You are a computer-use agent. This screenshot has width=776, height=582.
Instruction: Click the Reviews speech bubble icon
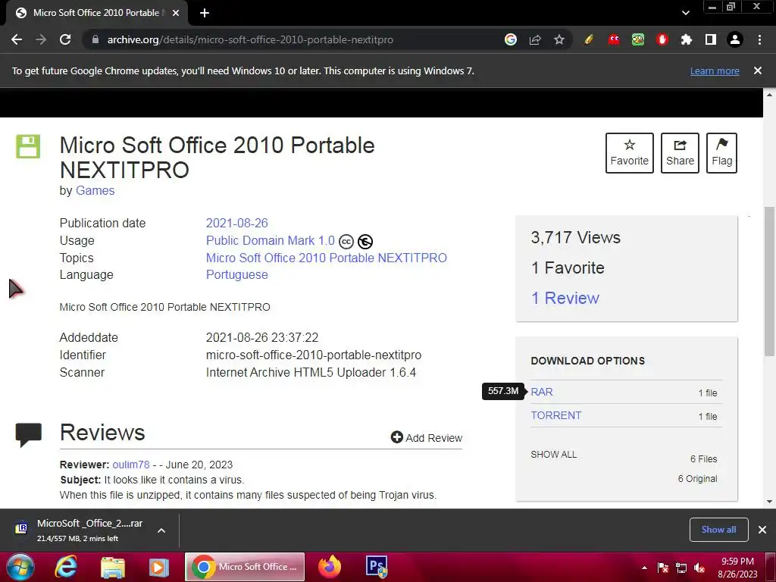(28, 434)
